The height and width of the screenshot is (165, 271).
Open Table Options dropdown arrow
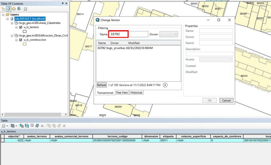(7, 126)
